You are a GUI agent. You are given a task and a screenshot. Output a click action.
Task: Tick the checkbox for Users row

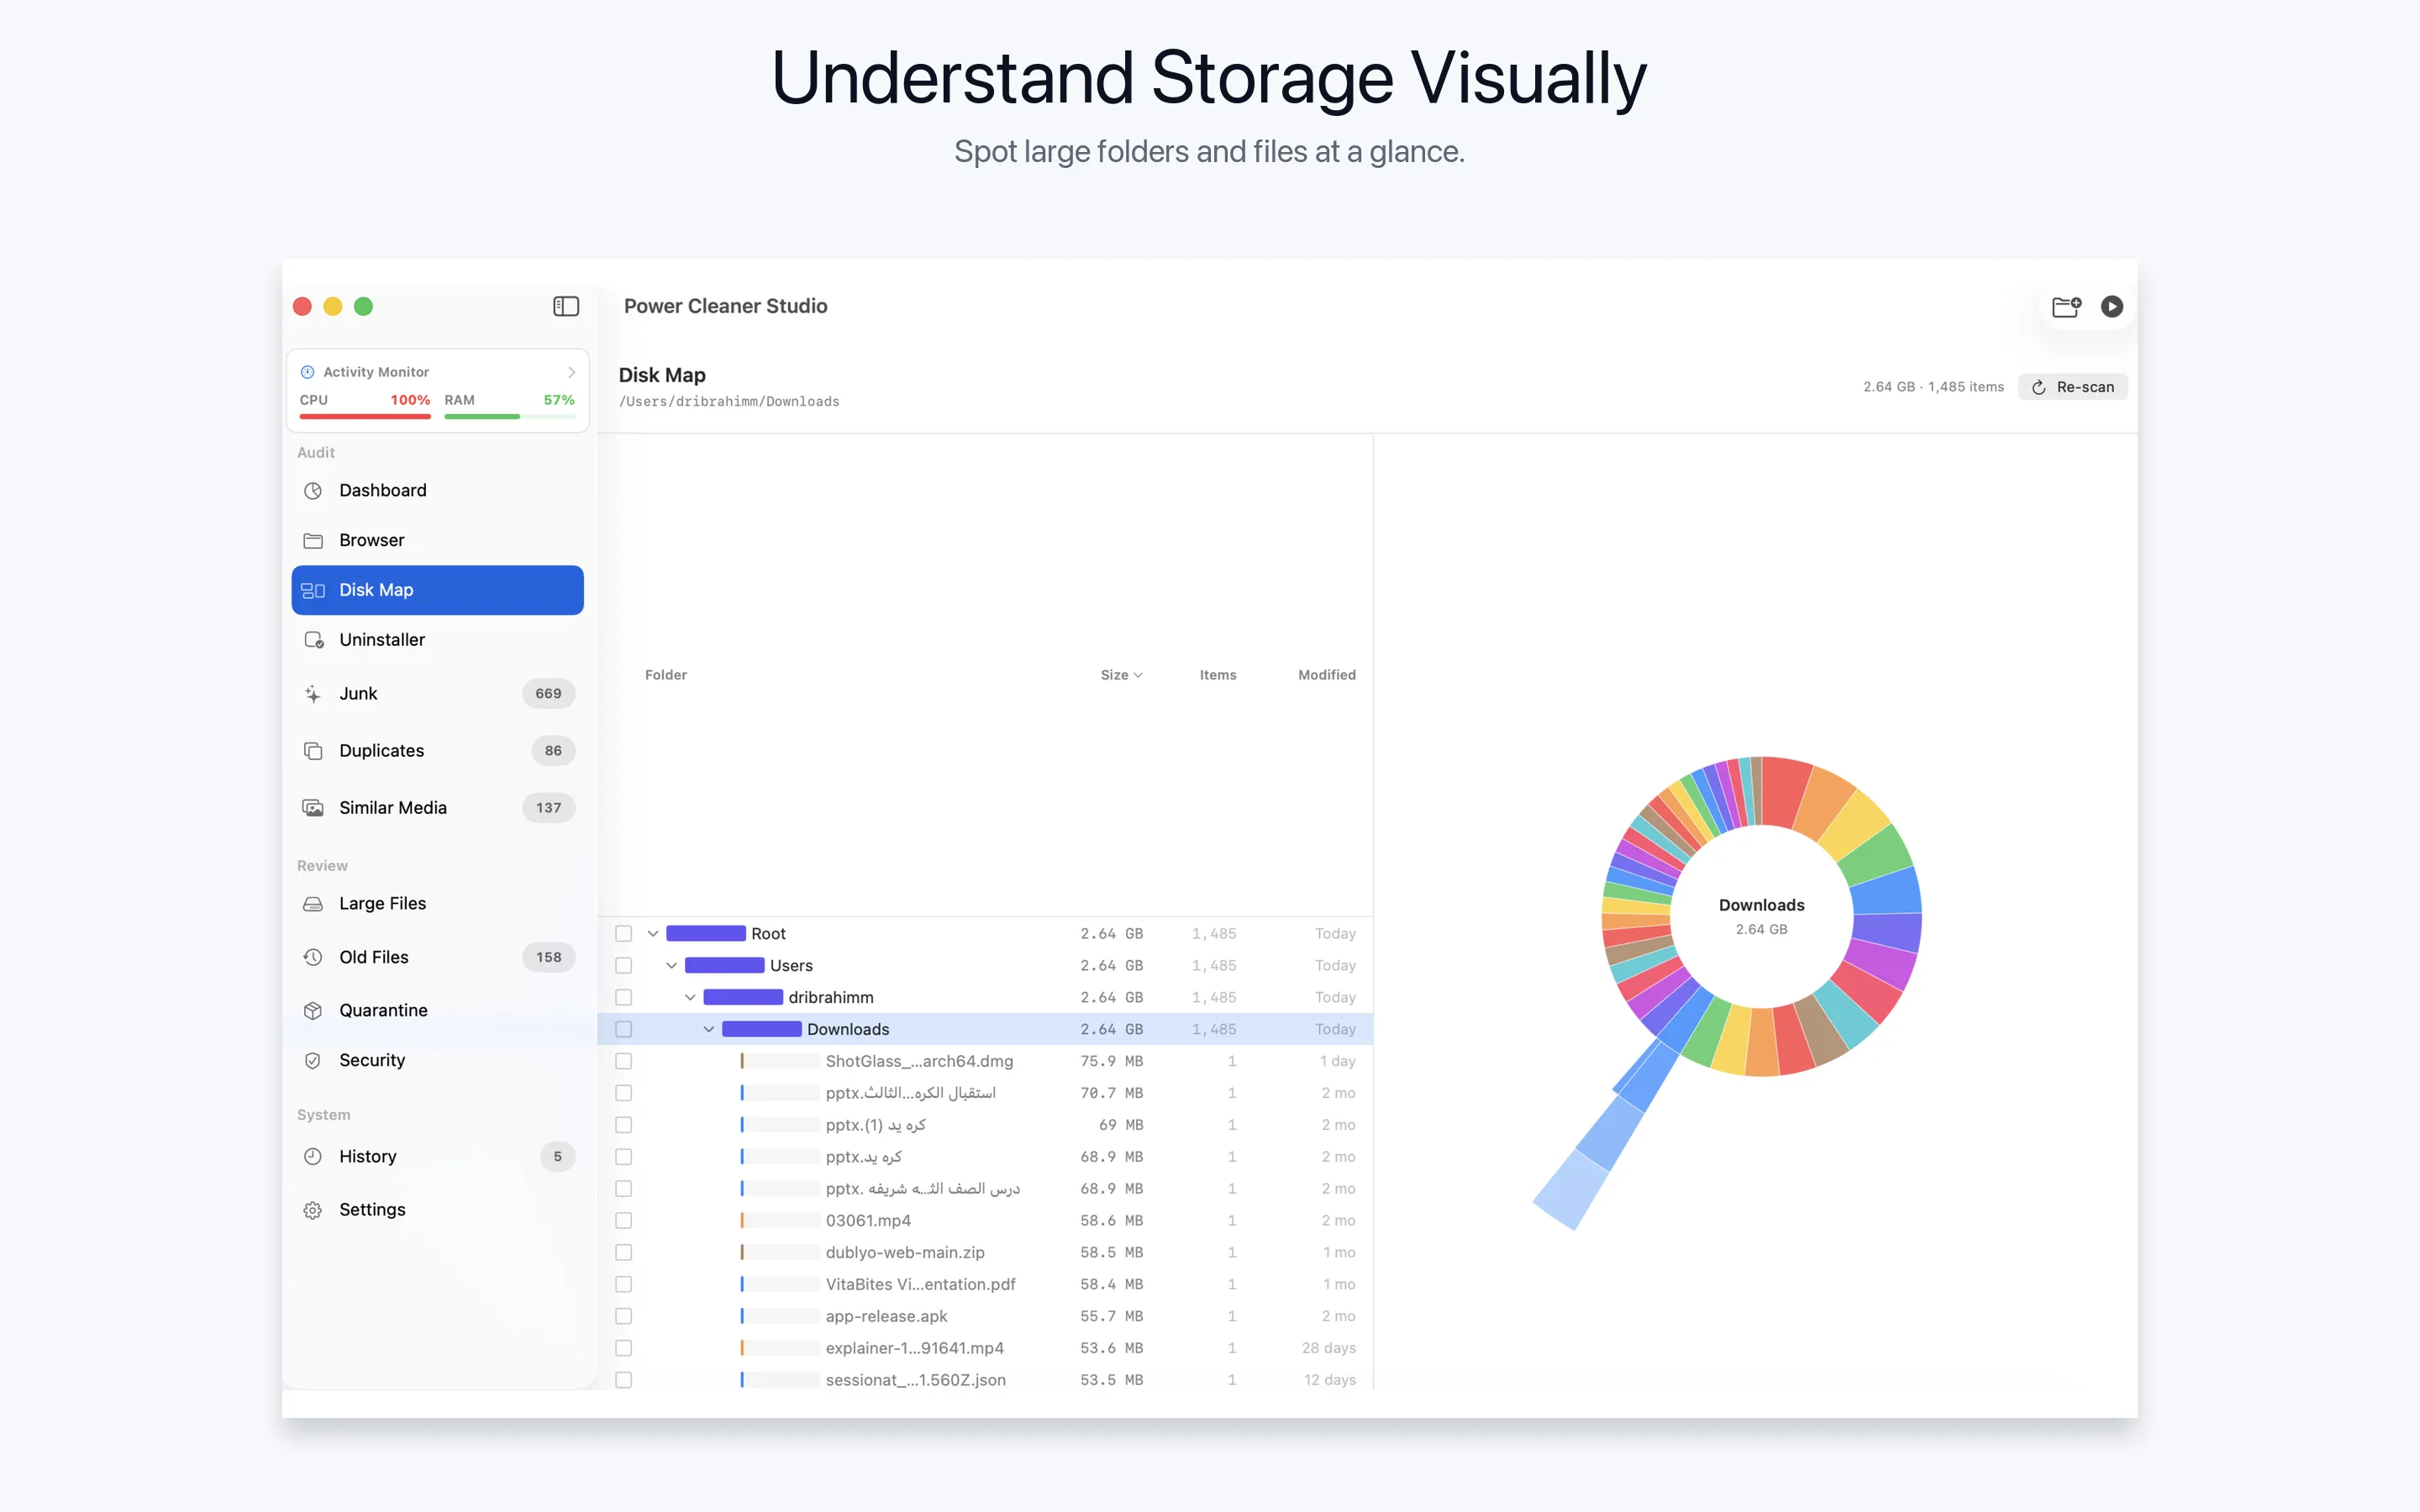coord(624,965)
